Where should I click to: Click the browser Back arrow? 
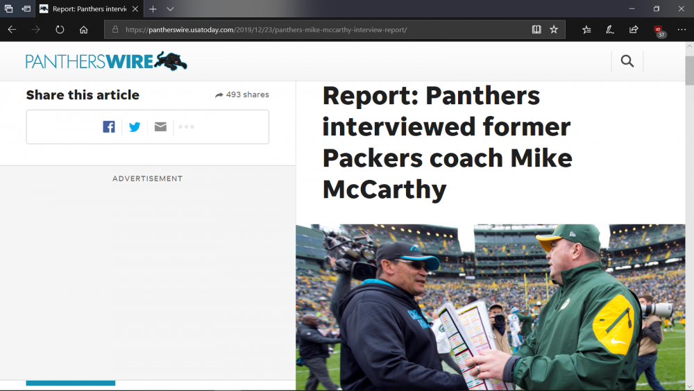[12, 30]
